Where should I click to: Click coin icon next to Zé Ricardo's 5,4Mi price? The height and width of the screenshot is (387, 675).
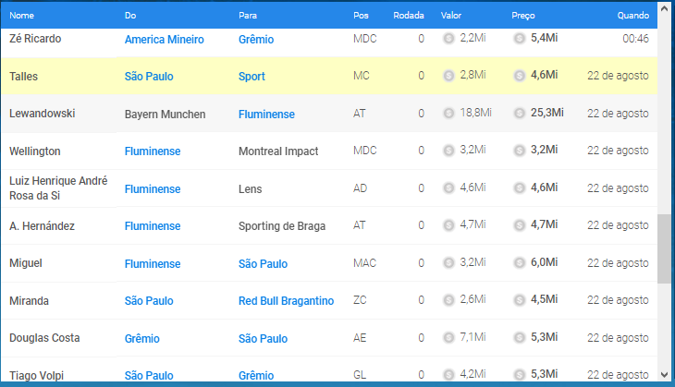pyautogui.click(x=519, y=38)
